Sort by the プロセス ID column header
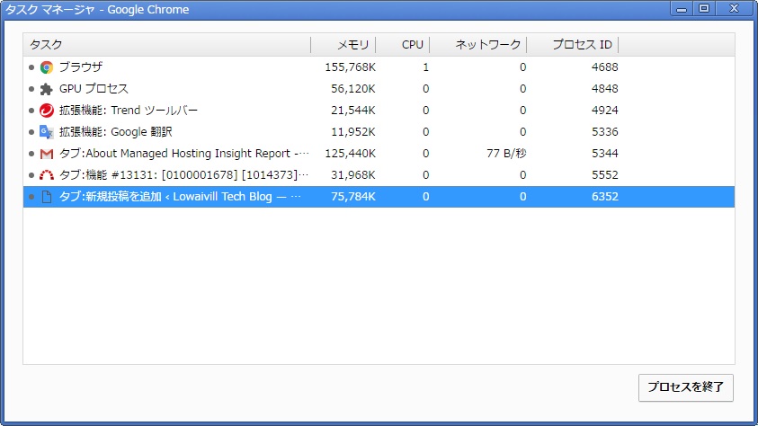758x426 pixels. point(573,45)
